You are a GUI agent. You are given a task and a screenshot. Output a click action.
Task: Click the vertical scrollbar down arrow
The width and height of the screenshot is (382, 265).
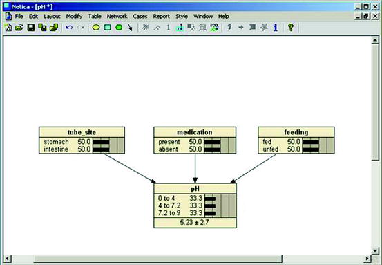click(375, 250)
